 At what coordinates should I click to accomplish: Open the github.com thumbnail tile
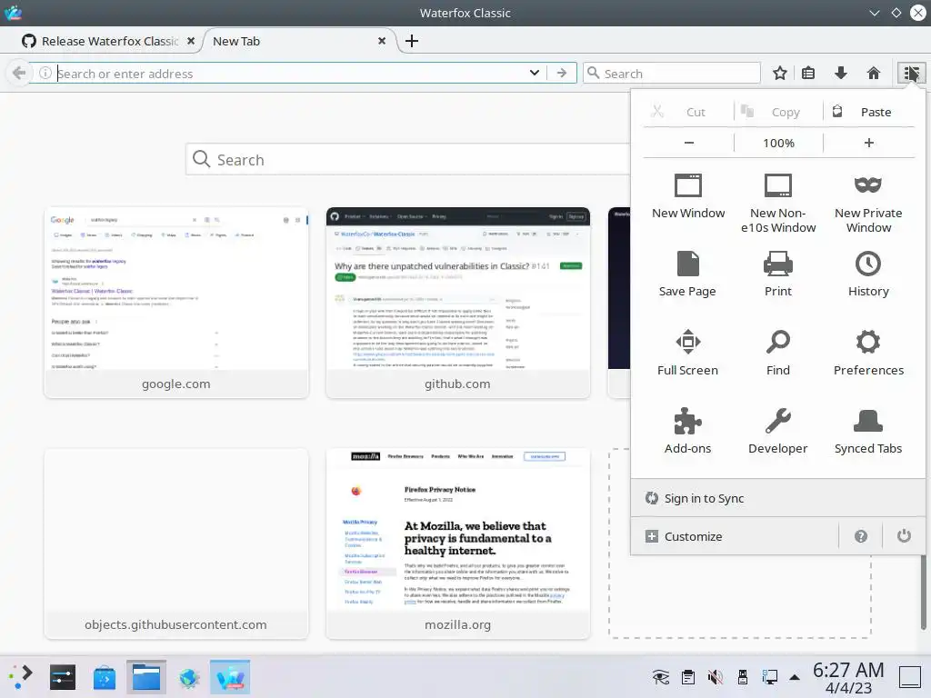tap(458, 303)
